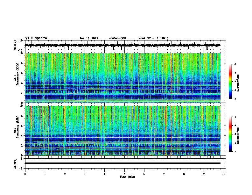Click the "4" kHz tick on ch.2 frequency axis
The width and height of the screenshot is (252, 195).
pyautogui.click(x=23, y=136)
